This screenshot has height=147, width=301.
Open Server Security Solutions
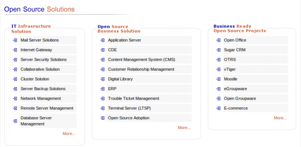(44, 60)
